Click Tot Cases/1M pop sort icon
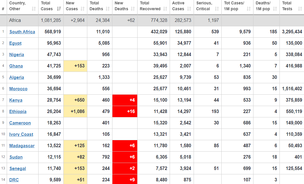 pyautogui.click(x=249, y=9)
